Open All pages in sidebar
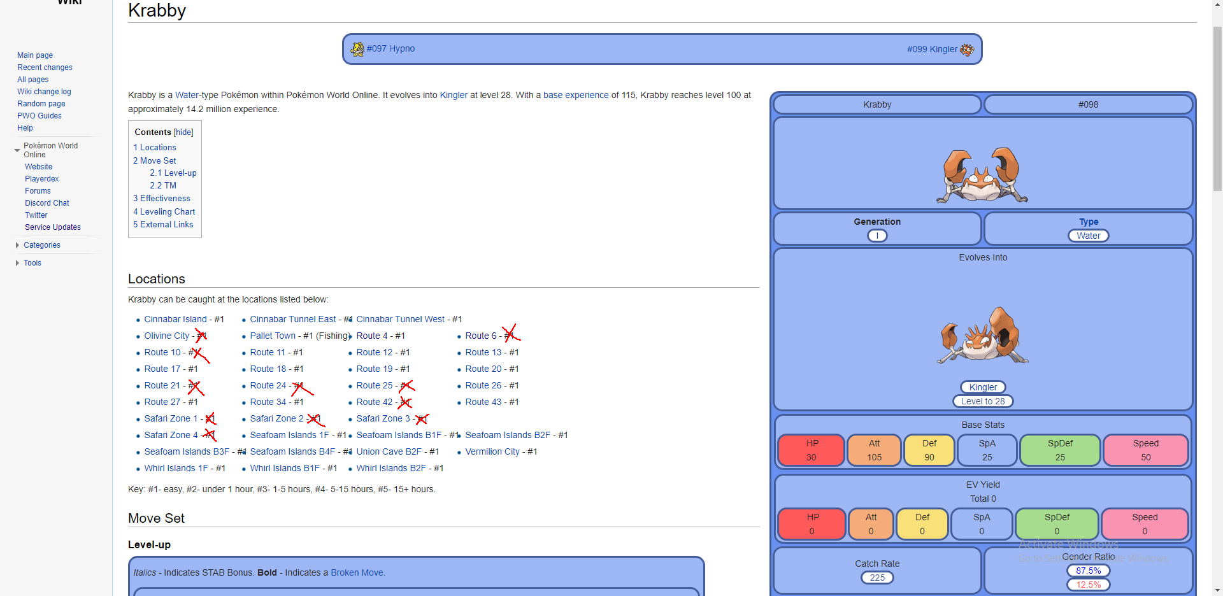The width and height of the screenshot is (1223, 596). coord(33,80)
